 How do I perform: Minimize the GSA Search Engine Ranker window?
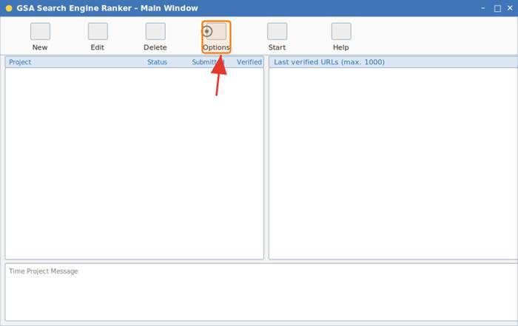(483, 8)
